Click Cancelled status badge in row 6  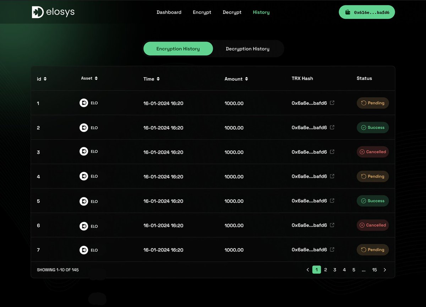pos(373,225)
